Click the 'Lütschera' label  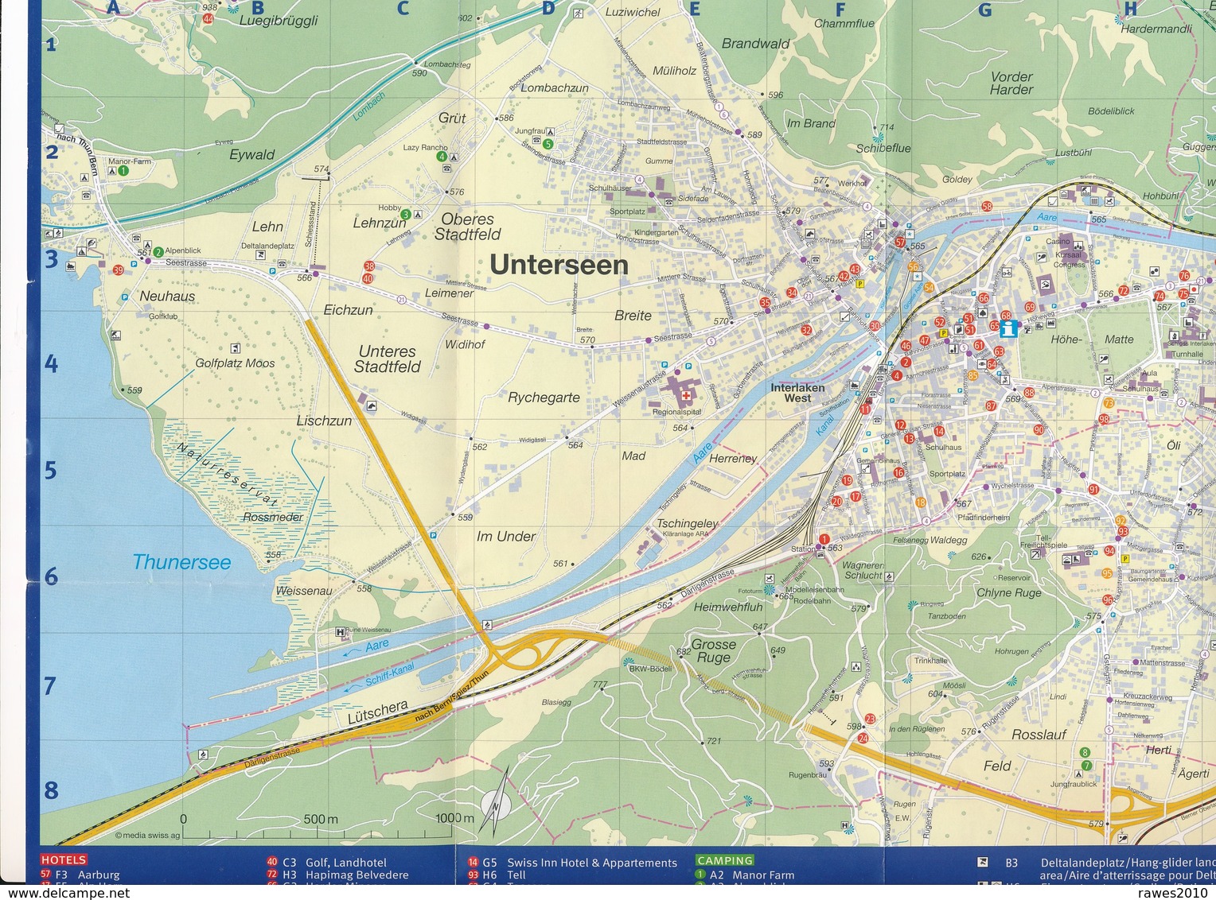tap(378, 712)
